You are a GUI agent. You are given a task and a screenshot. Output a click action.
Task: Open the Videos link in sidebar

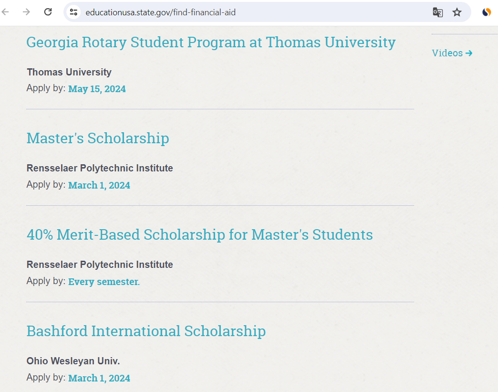tap(452, 53)
